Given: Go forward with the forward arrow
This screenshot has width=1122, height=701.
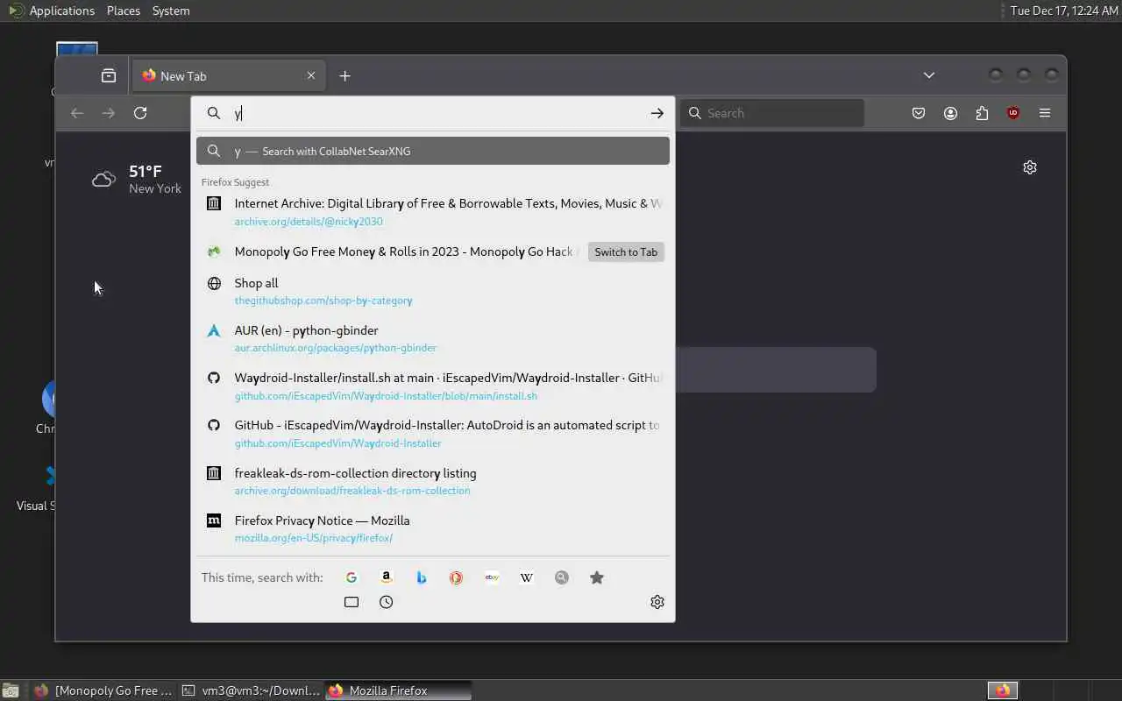Looking at the screenshot, I should [109, 113].
